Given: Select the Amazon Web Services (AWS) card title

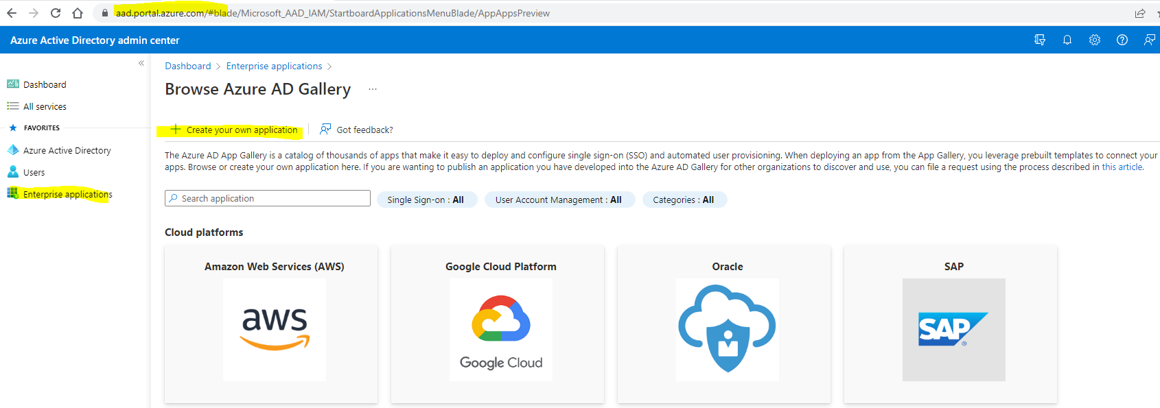Looking at the screenshot, I should pyautogui.click(x=275, y=267).
